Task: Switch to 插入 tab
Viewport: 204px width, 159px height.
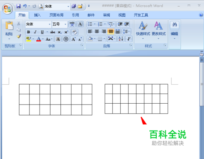Action: [x=37, y=15]
